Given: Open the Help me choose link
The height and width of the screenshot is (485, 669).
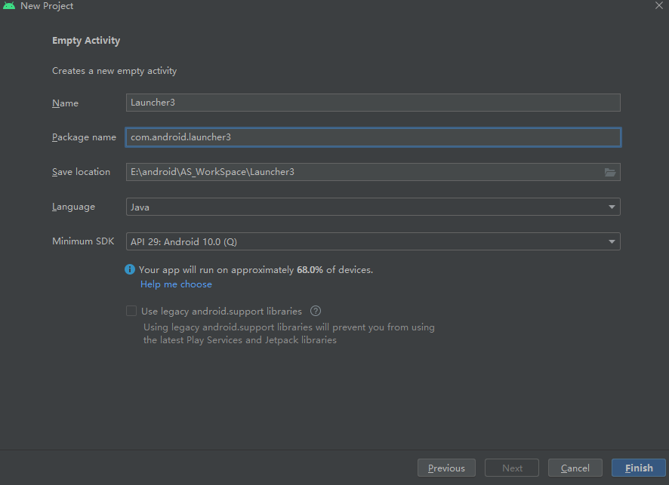Looking at the screenshot, I should [176, 284].
